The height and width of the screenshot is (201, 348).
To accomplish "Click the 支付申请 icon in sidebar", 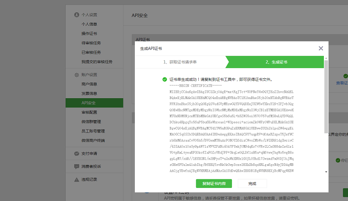I will point(76,154).
